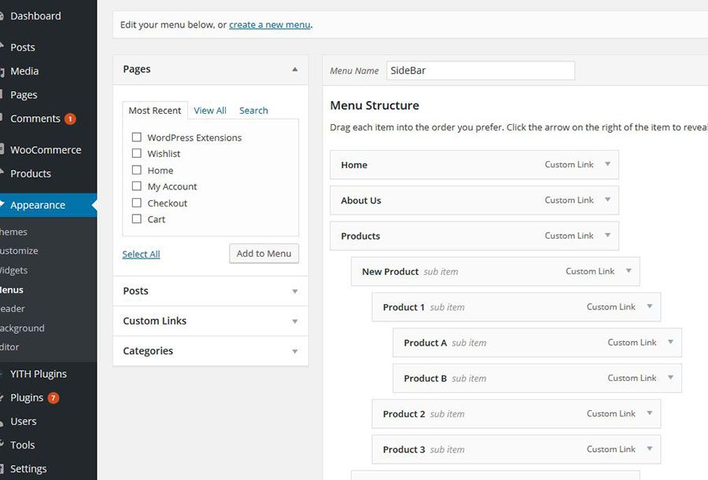Open the Search tab in Pages
Image resolution: width=708 pixels, height=480 pixels.
point(253,111)
